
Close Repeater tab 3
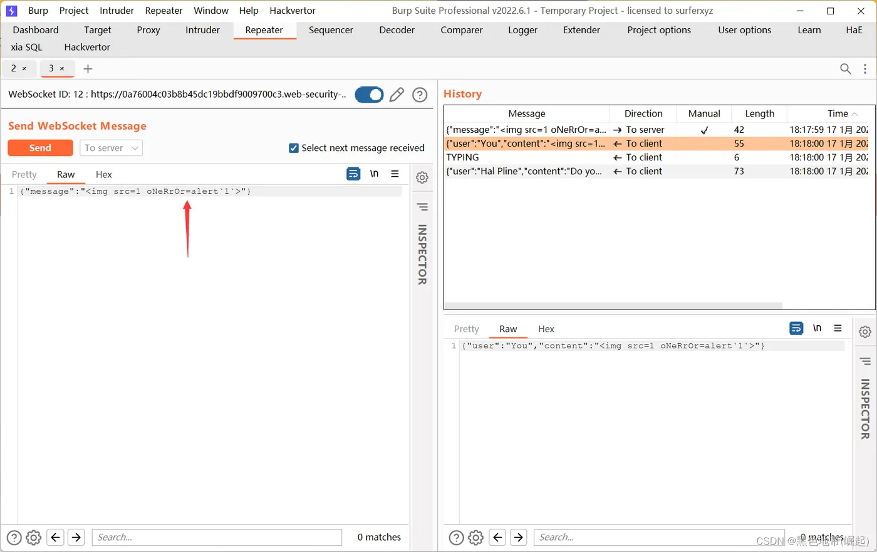[x=62, y=68]
